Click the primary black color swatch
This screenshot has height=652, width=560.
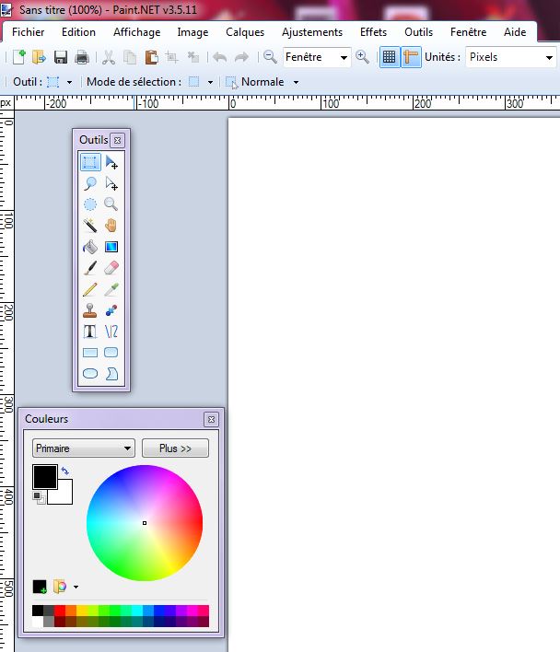pos(43,475)
